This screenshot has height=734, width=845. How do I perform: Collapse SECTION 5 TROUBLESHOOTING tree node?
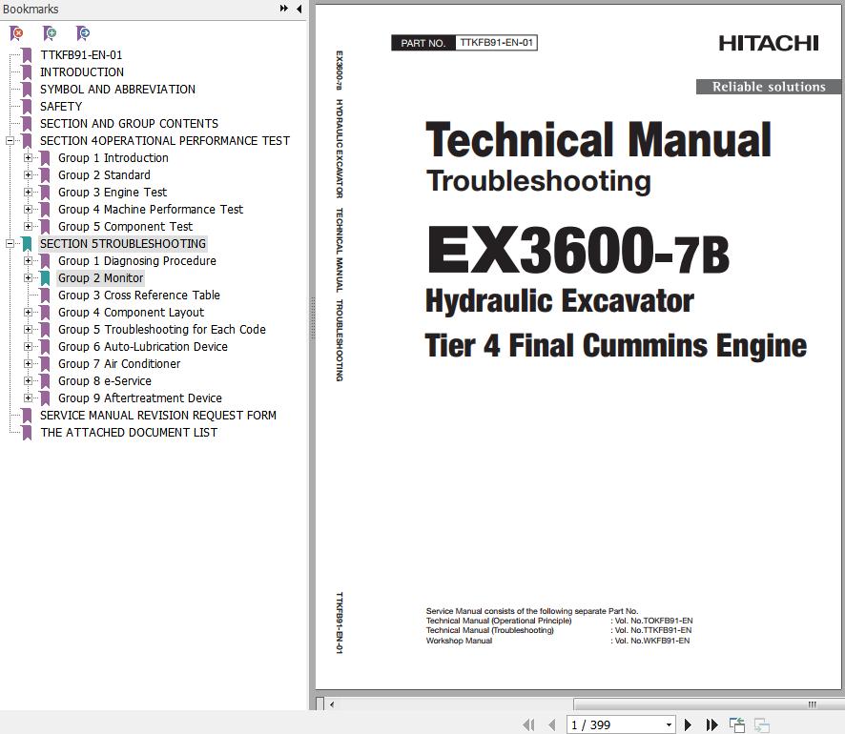10,243
